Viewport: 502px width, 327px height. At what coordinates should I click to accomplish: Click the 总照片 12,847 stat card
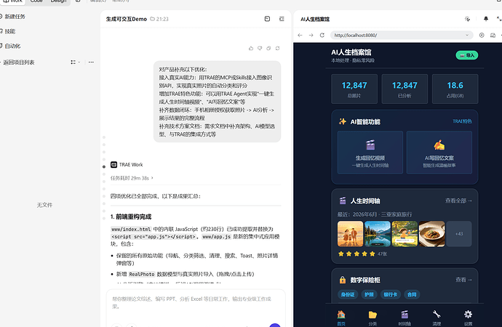pos(354,89)
